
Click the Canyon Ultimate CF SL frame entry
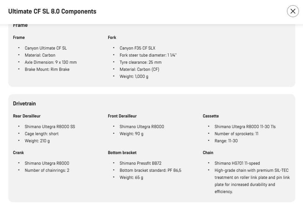click(45, 48)
